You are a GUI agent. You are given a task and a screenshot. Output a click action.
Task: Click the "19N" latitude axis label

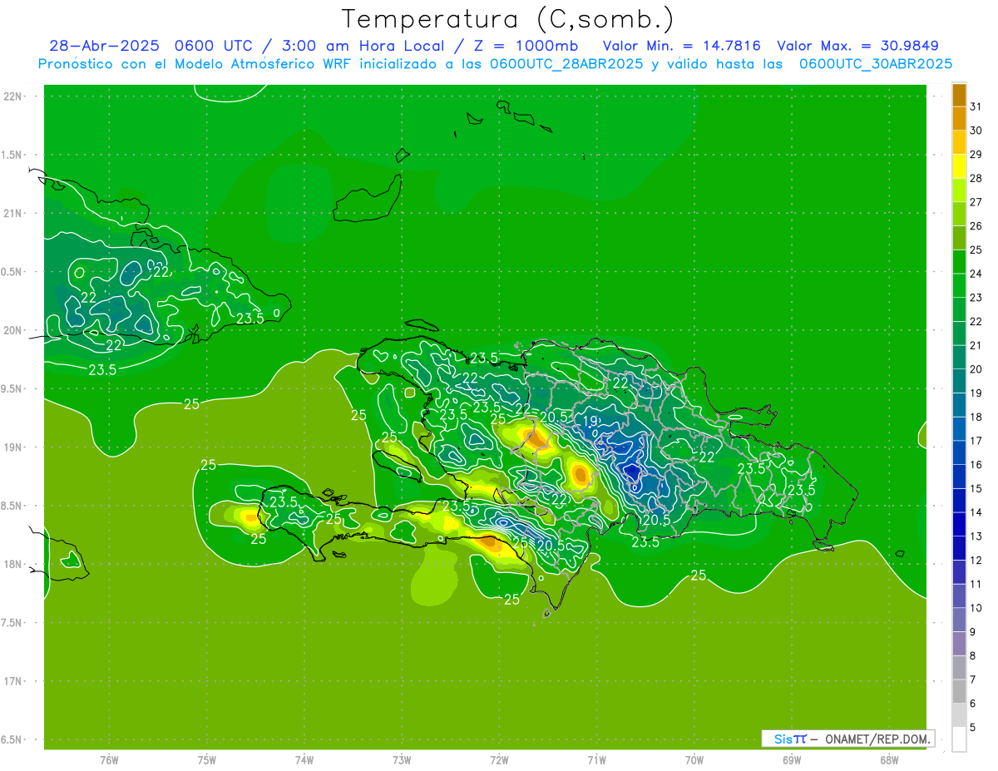(x=13, y=447)
